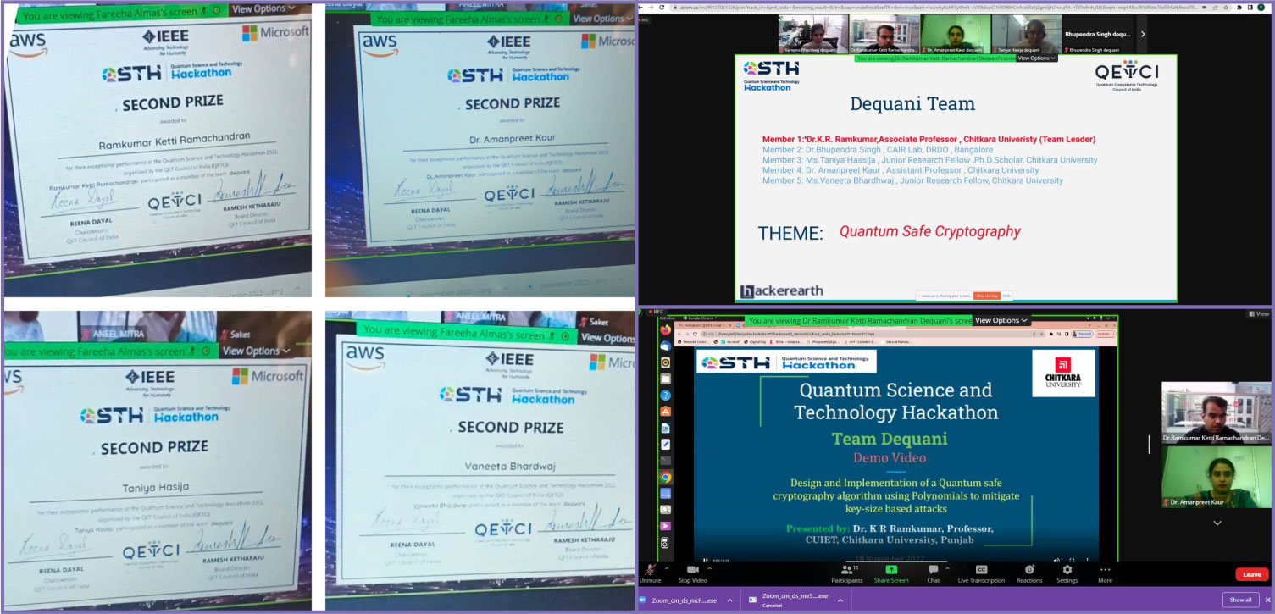Expand audio options arrow beside Unmute

point(666,568)
